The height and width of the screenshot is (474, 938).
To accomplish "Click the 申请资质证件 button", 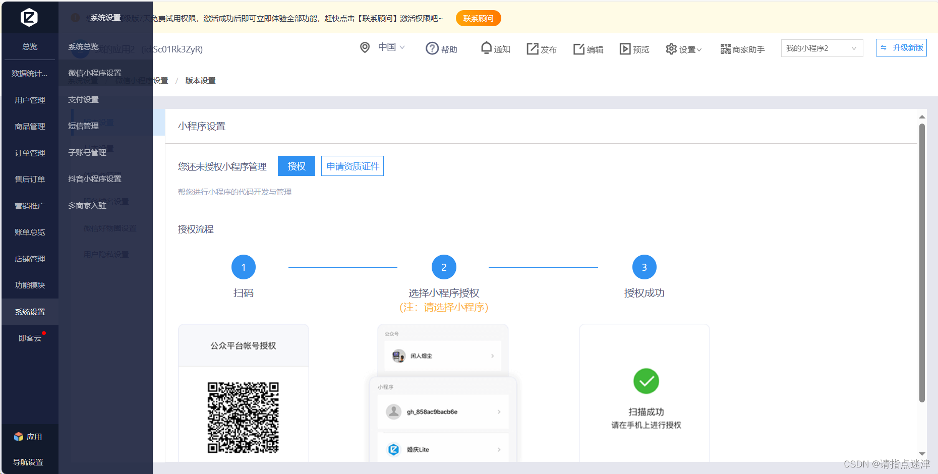I will click(353, 166).
